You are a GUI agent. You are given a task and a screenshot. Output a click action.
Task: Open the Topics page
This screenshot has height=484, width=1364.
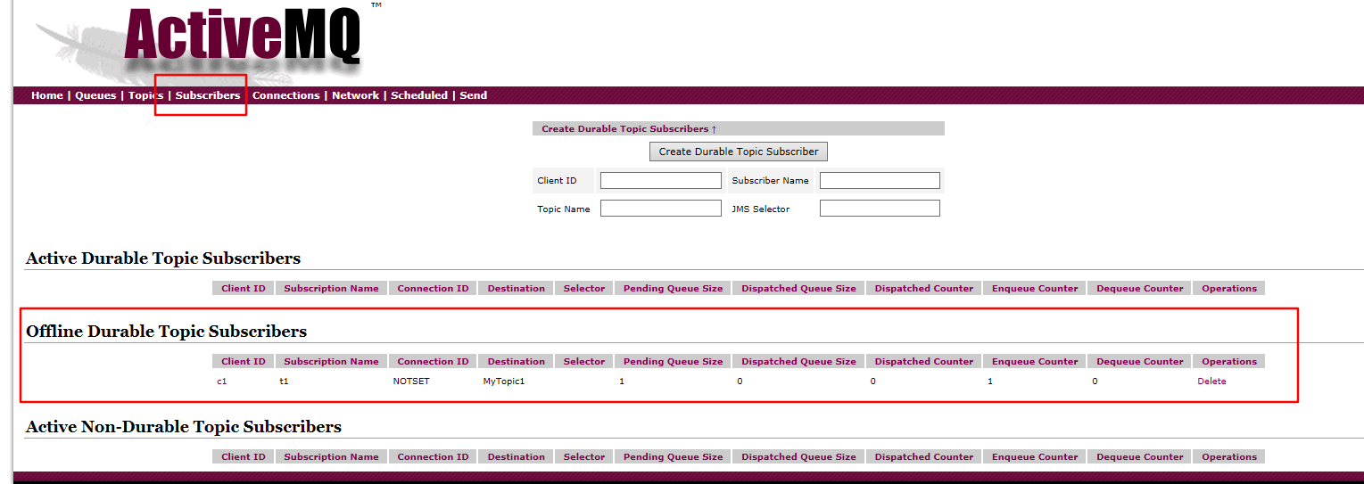click(x=145, y=95)
